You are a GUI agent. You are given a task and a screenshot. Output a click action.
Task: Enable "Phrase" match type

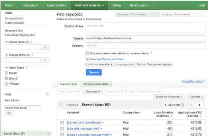(x=6, y=84)
